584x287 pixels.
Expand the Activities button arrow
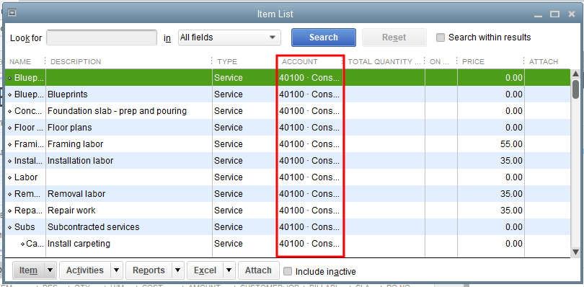pyautogui.click(x=117, y=270)
